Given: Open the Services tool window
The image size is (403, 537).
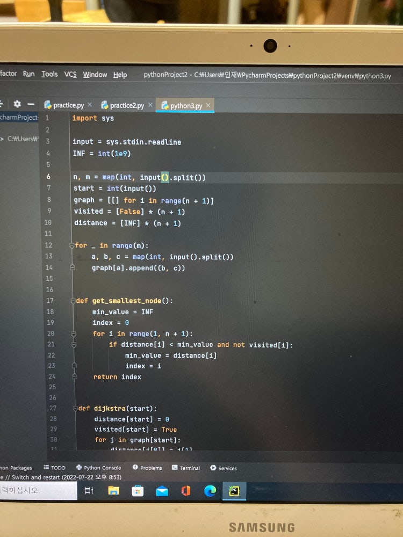Looking at the screenshot, I should [223, 468].
